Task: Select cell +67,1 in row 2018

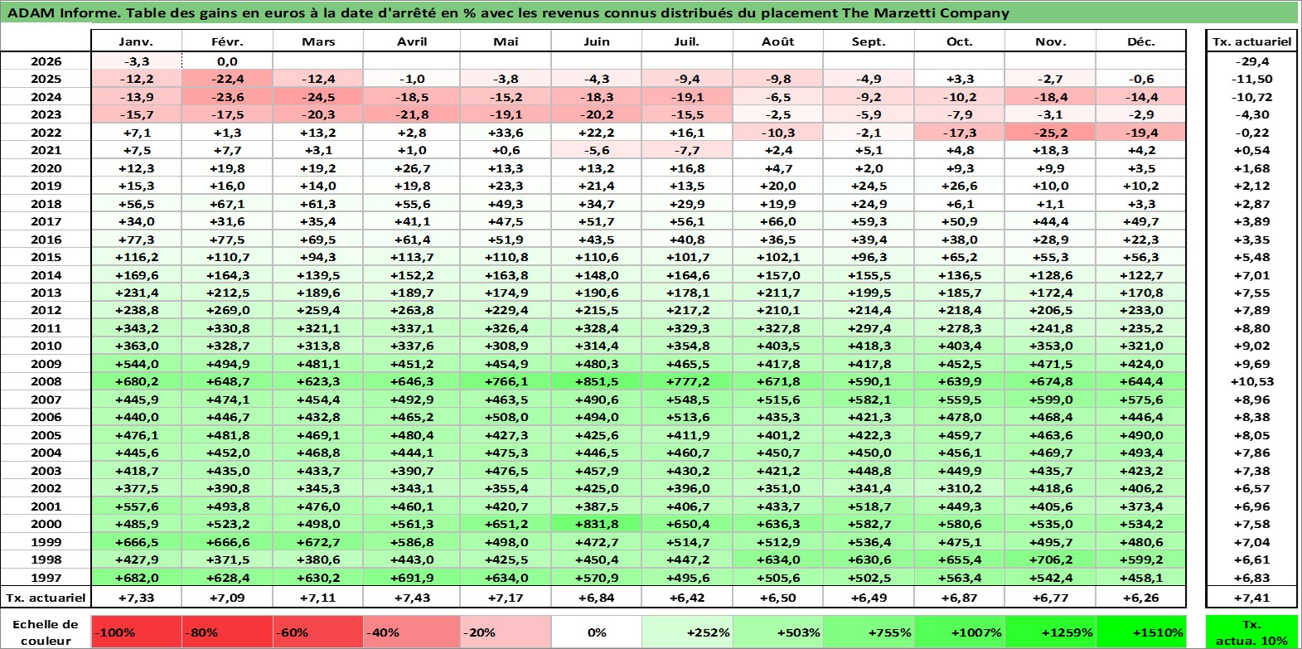Action: tap(227, 204)
